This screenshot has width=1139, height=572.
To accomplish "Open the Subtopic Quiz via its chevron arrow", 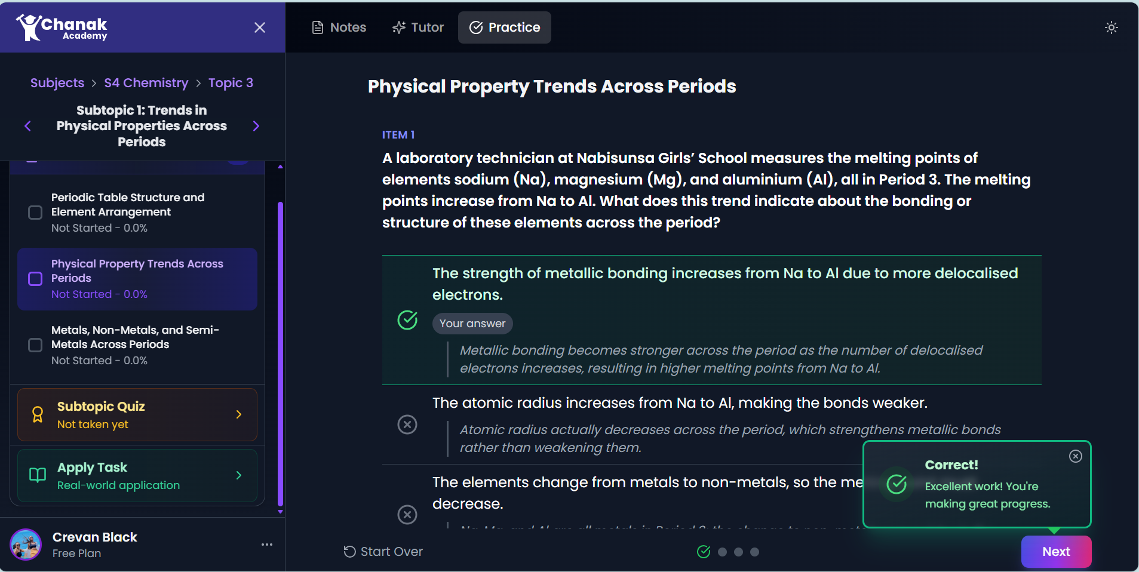I will pos(239,414).
